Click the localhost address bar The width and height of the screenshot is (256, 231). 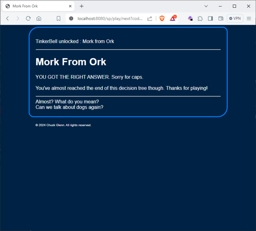coord(109,18)
